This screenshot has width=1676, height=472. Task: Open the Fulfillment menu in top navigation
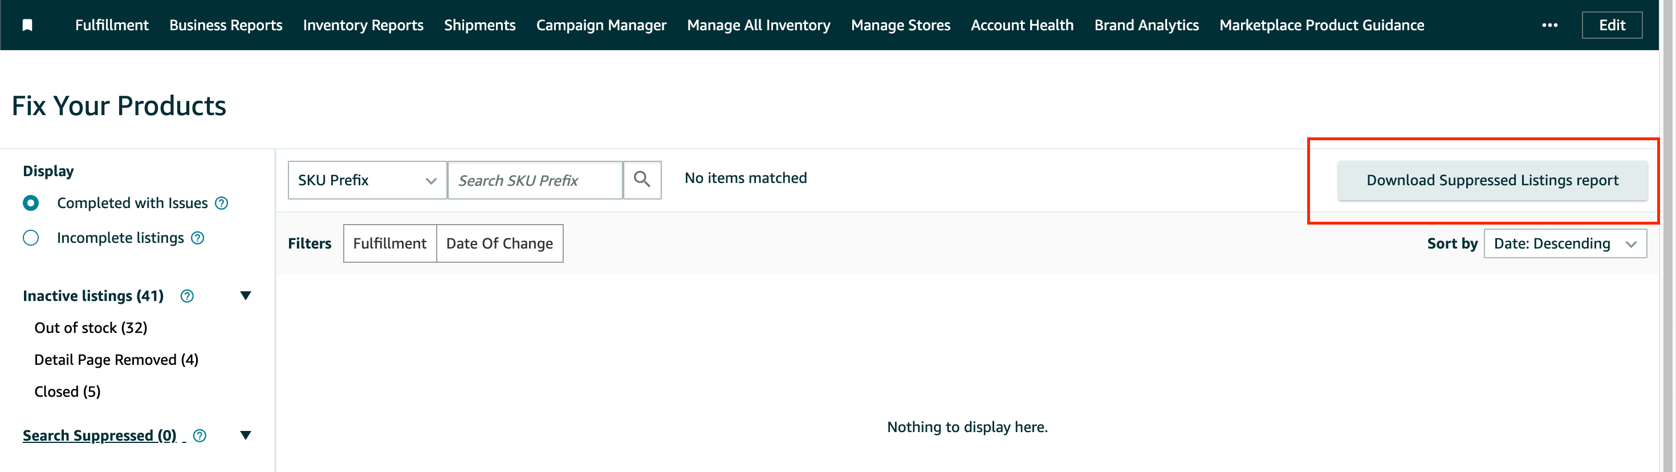pyautogui.click(x=112, y=26)
